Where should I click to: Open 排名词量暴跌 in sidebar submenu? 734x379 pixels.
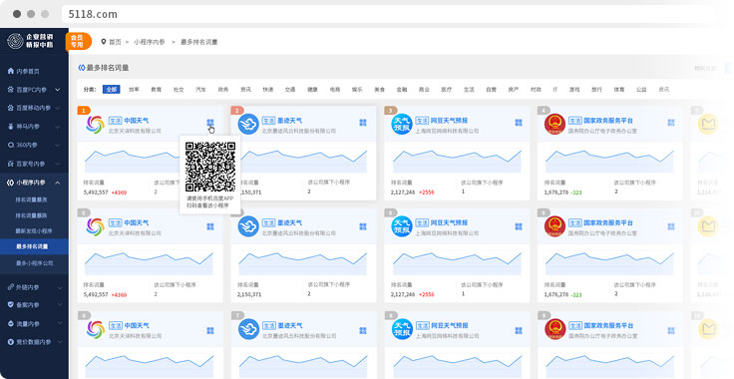(31, 215)
